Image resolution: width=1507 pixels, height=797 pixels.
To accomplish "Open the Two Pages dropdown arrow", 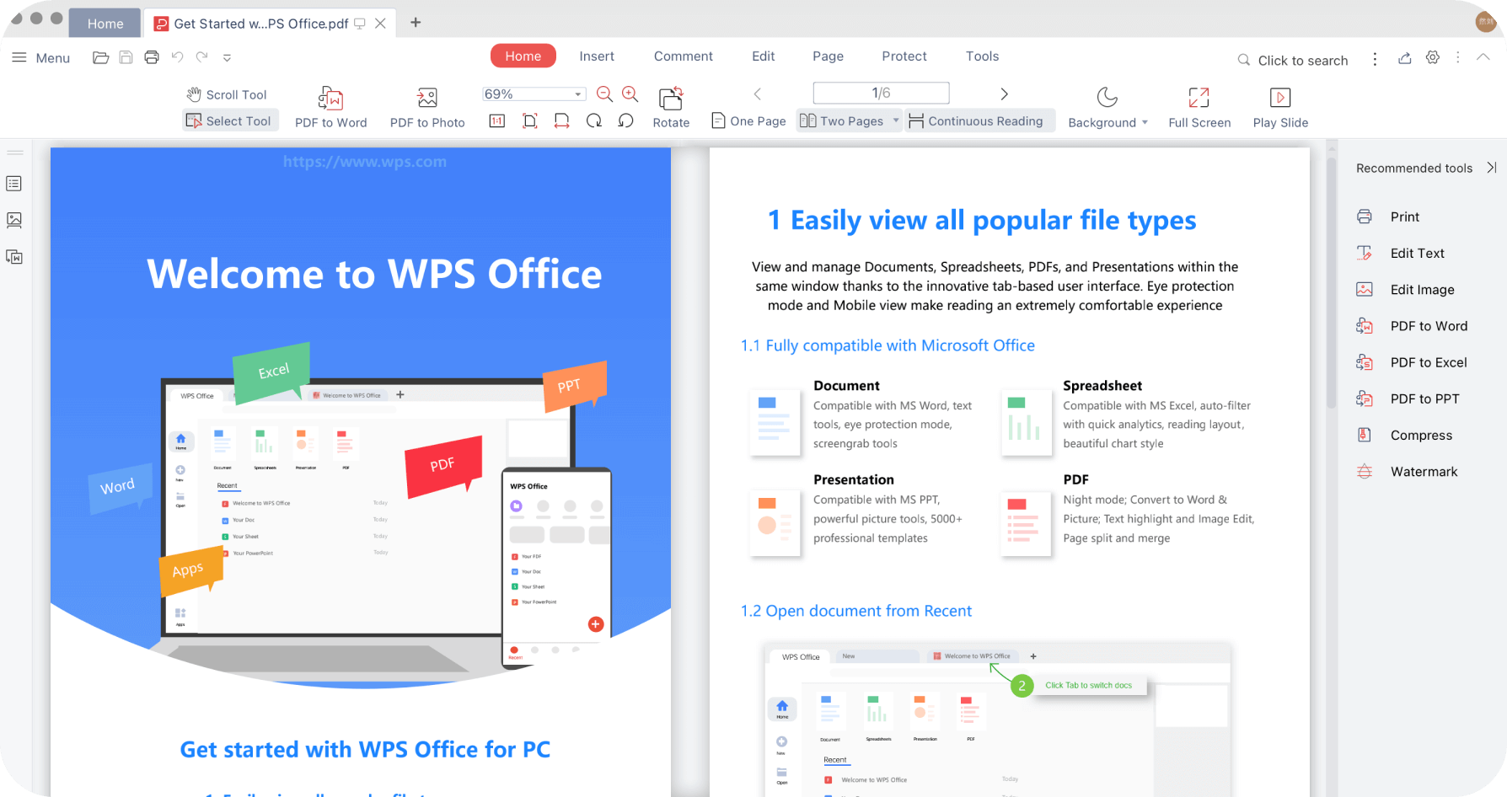I will pos(895,121).
